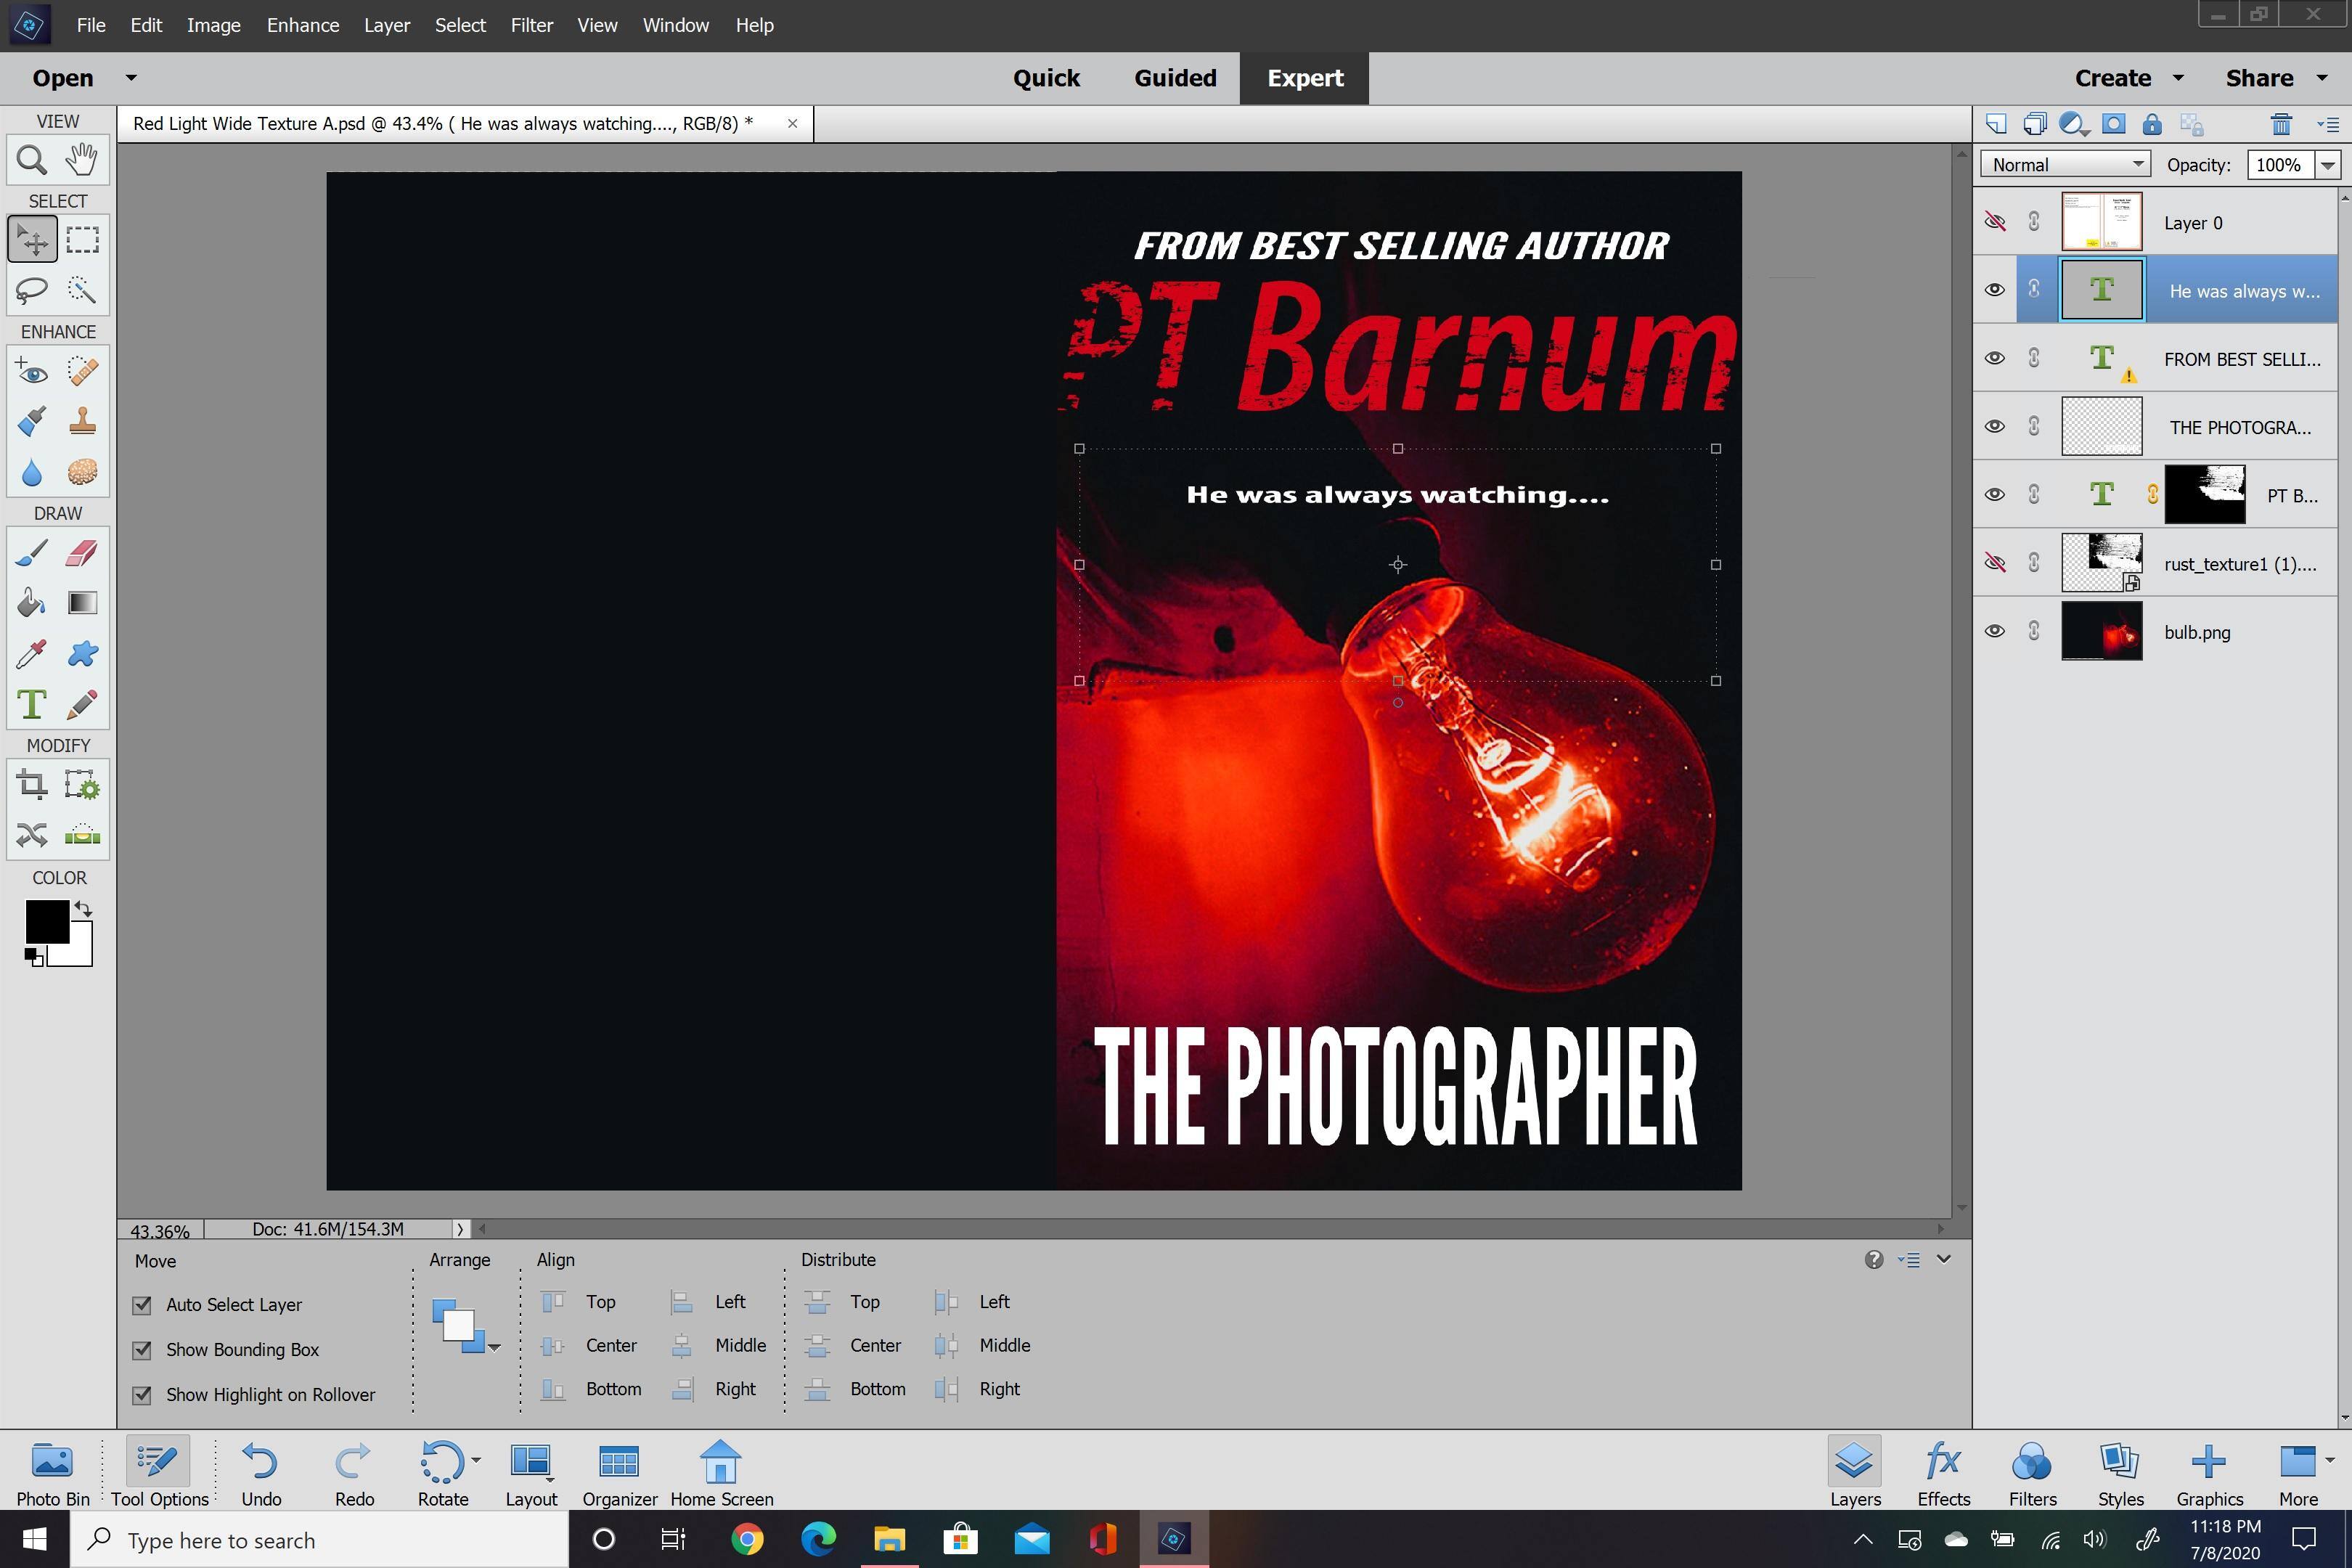
Task: Uncheck Show Bounding Box checkbox
Action: click(142, 1350)
